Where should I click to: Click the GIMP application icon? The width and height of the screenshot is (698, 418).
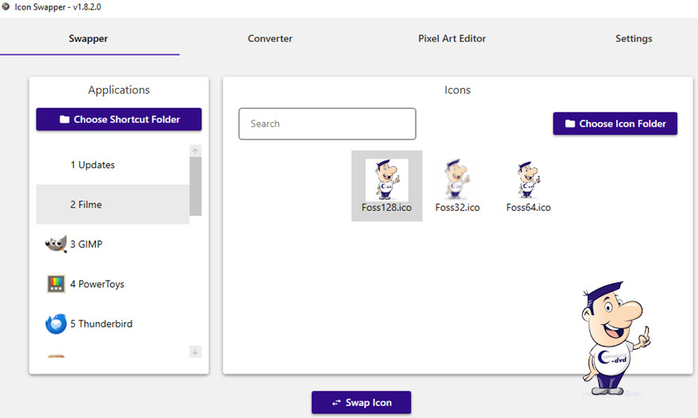tap(56, 244)
